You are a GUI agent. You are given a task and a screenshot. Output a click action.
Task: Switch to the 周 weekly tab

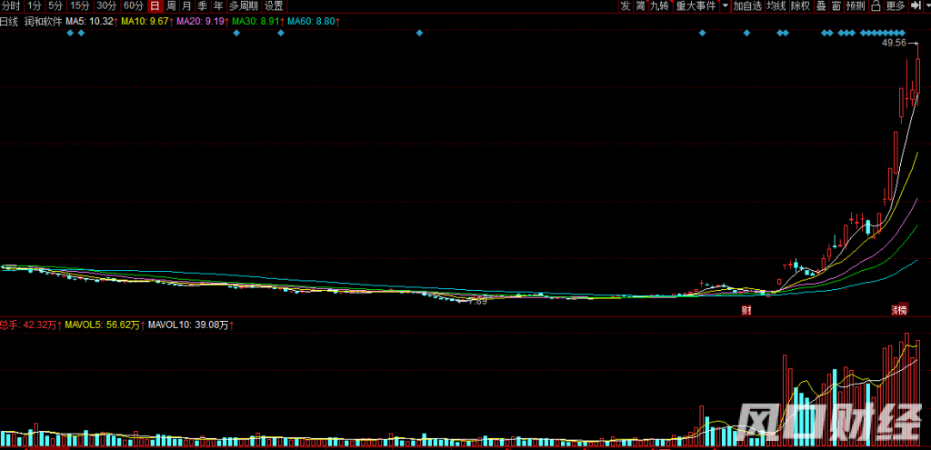point(171,6)
